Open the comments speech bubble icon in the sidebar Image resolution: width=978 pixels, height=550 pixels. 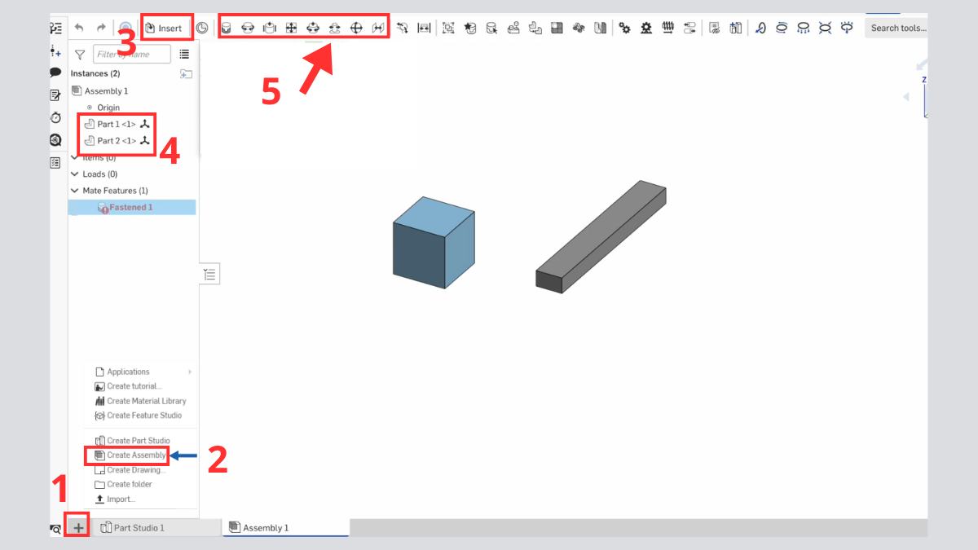[x=55, y=72]
